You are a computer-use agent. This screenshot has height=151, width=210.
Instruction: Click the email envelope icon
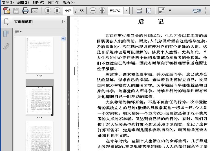(35, 11)
